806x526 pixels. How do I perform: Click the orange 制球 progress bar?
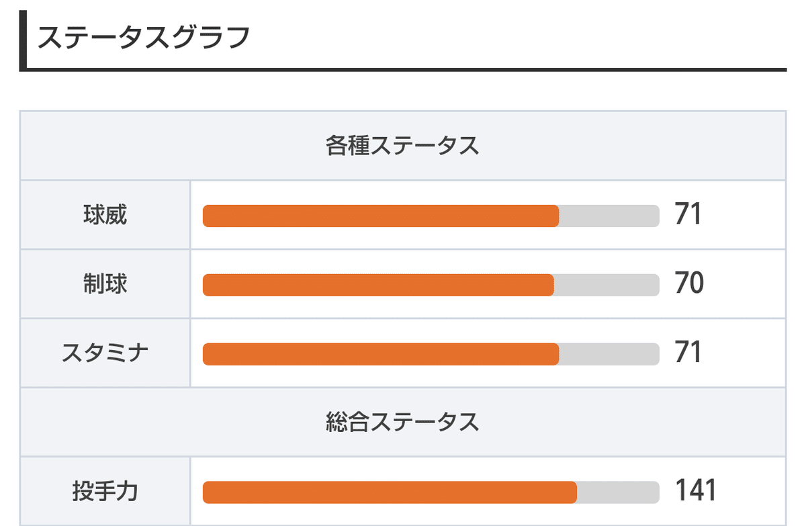pyautogui.click(x=378, y=285)
